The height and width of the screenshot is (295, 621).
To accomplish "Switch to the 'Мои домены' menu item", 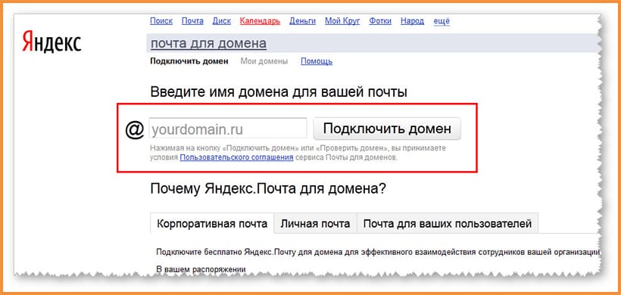I will [x=264, y=61].
